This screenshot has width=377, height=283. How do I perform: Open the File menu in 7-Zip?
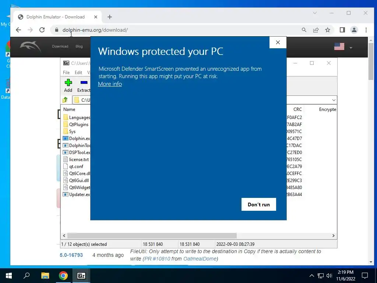pyautogui.click(x=66, y=73)
